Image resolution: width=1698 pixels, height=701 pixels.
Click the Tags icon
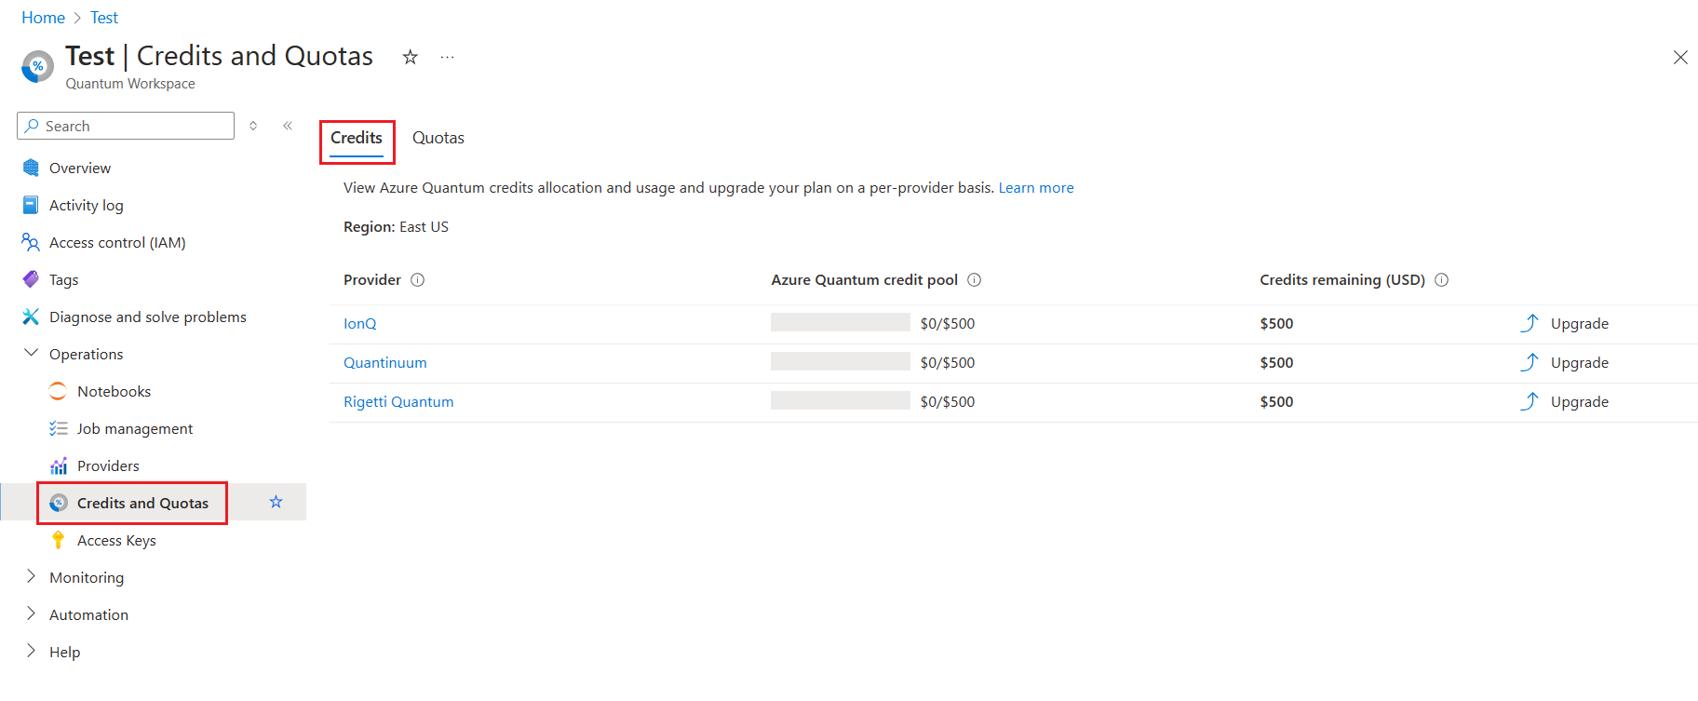click(x=31, y=279)
